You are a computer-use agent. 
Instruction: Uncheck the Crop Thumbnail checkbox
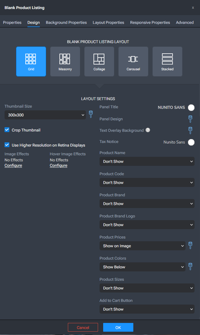[7, 130]
